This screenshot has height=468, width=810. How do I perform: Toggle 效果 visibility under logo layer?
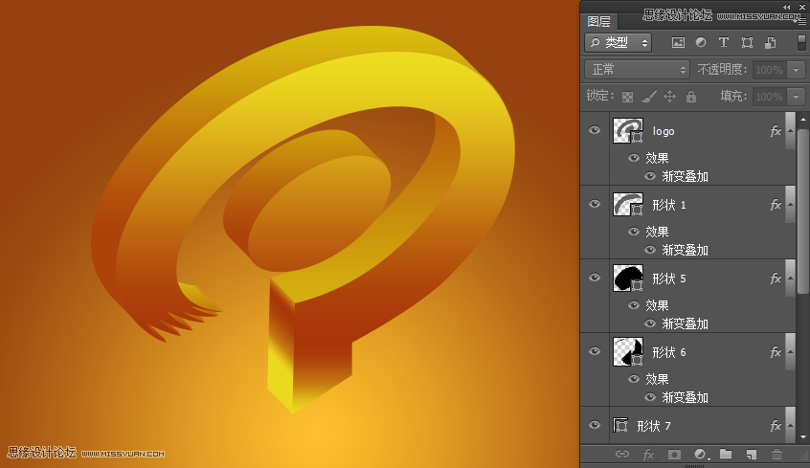[633, 158]
